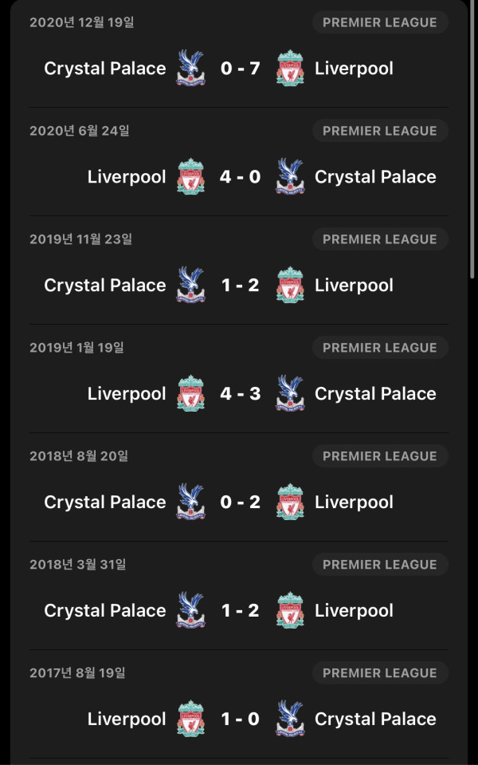Open the 4 - 0 match score

241,176
